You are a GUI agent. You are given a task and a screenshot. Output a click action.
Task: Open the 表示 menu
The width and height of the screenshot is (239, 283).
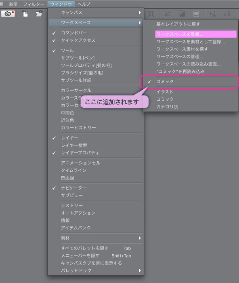tap(13, 4)
